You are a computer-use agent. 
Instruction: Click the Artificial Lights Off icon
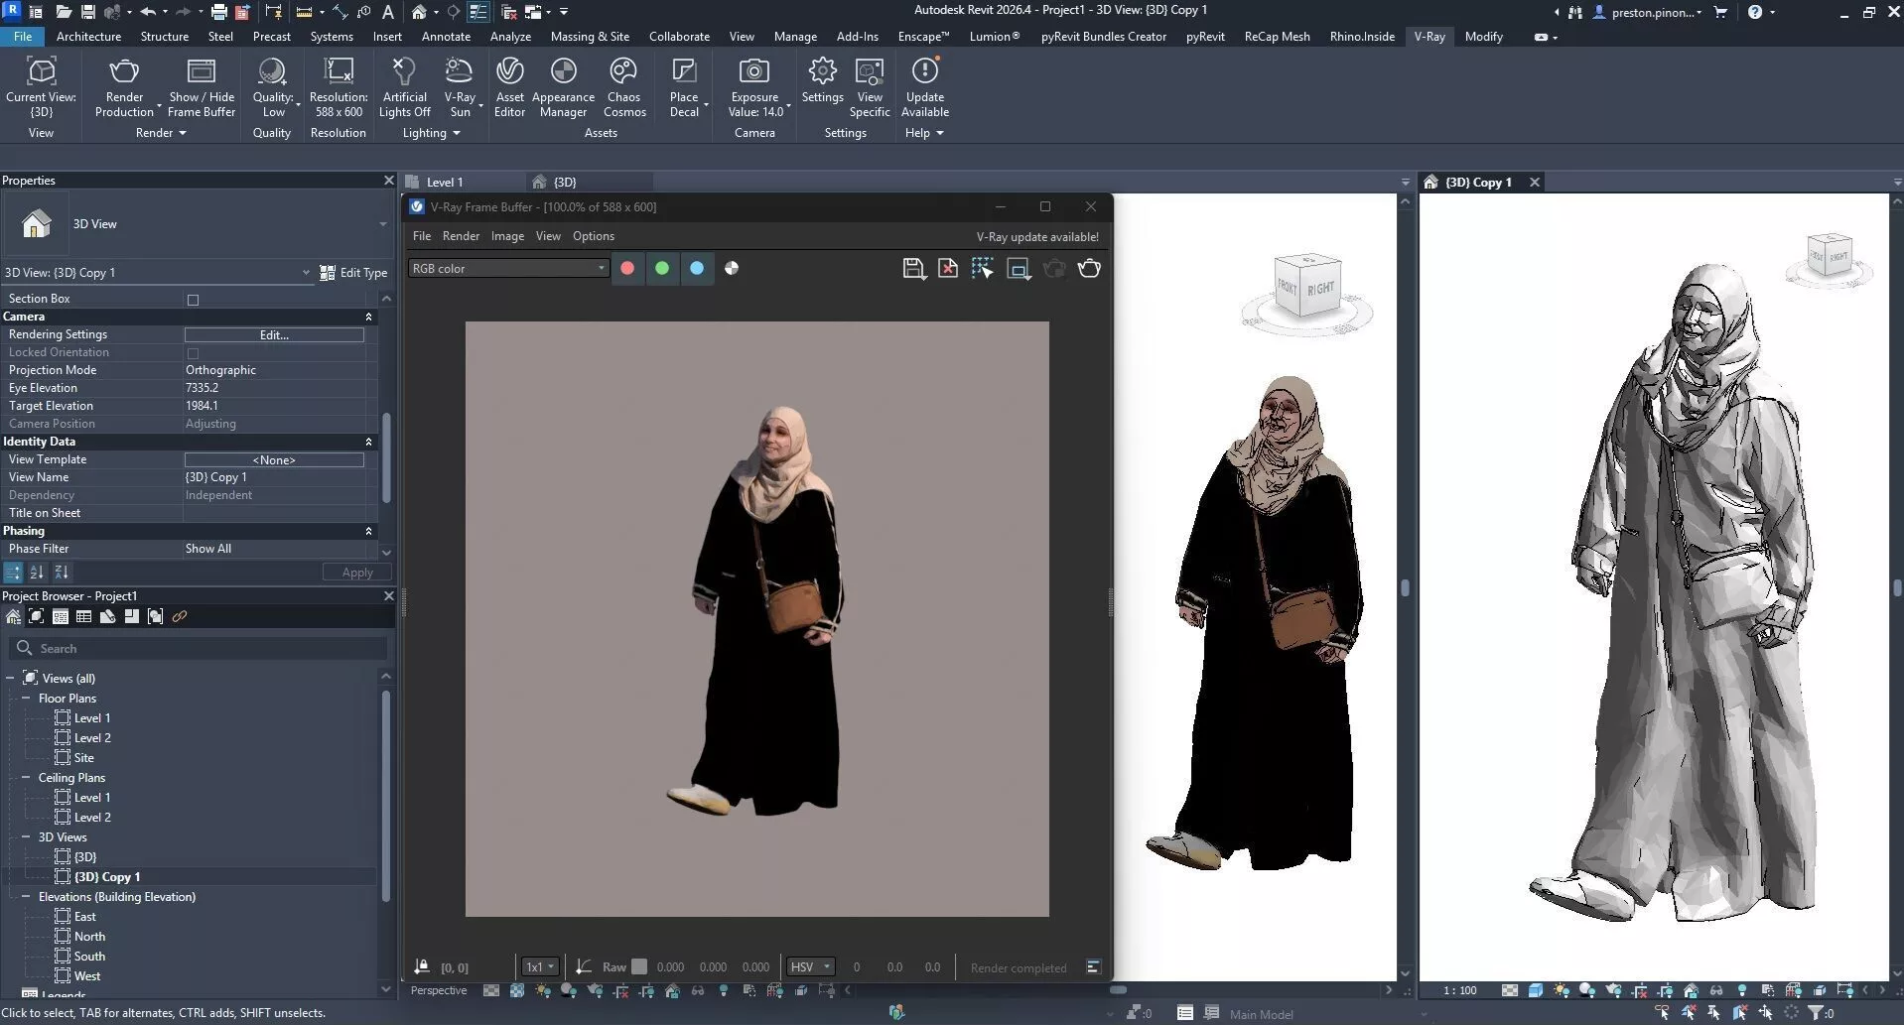click(404, 71)
